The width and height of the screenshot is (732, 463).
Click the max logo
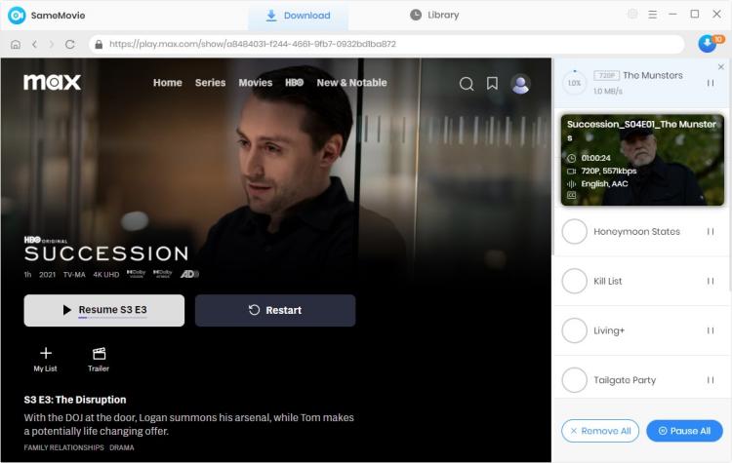pos(53,82)
